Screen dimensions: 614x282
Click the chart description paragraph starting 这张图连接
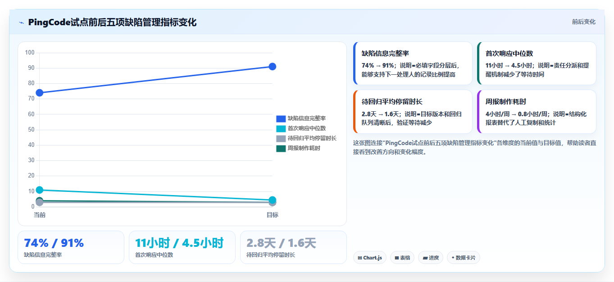coord(474,147)
